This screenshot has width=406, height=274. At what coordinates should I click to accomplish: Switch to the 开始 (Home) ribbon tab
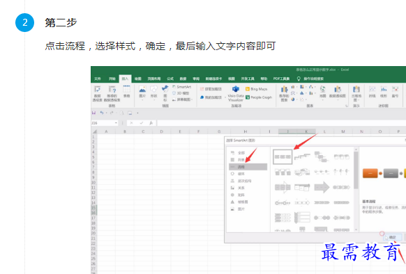112,79
